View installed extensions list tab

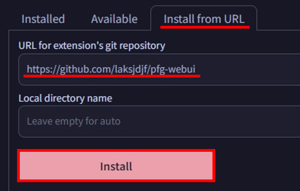[x=43, y=19]
